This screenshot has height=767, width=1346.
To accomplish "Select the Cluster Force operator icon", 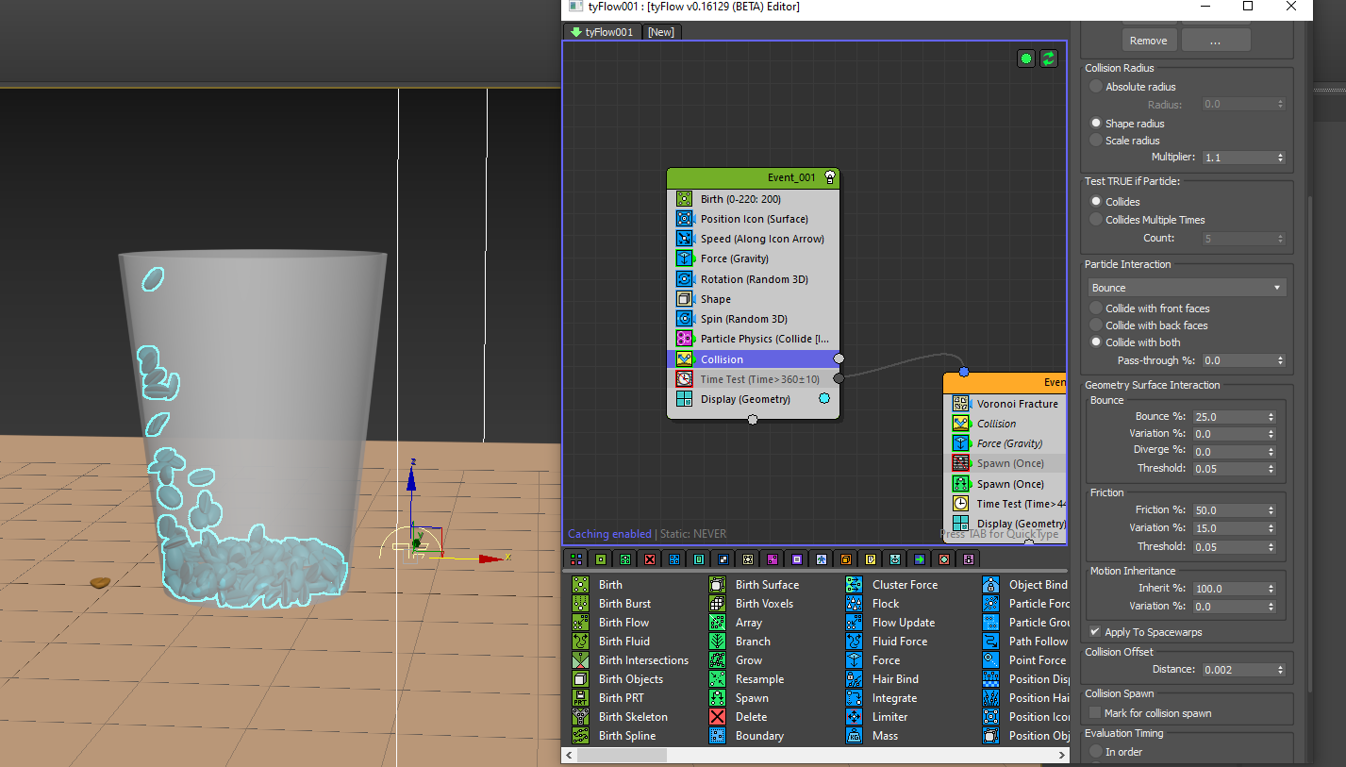I will click(855, 585).
